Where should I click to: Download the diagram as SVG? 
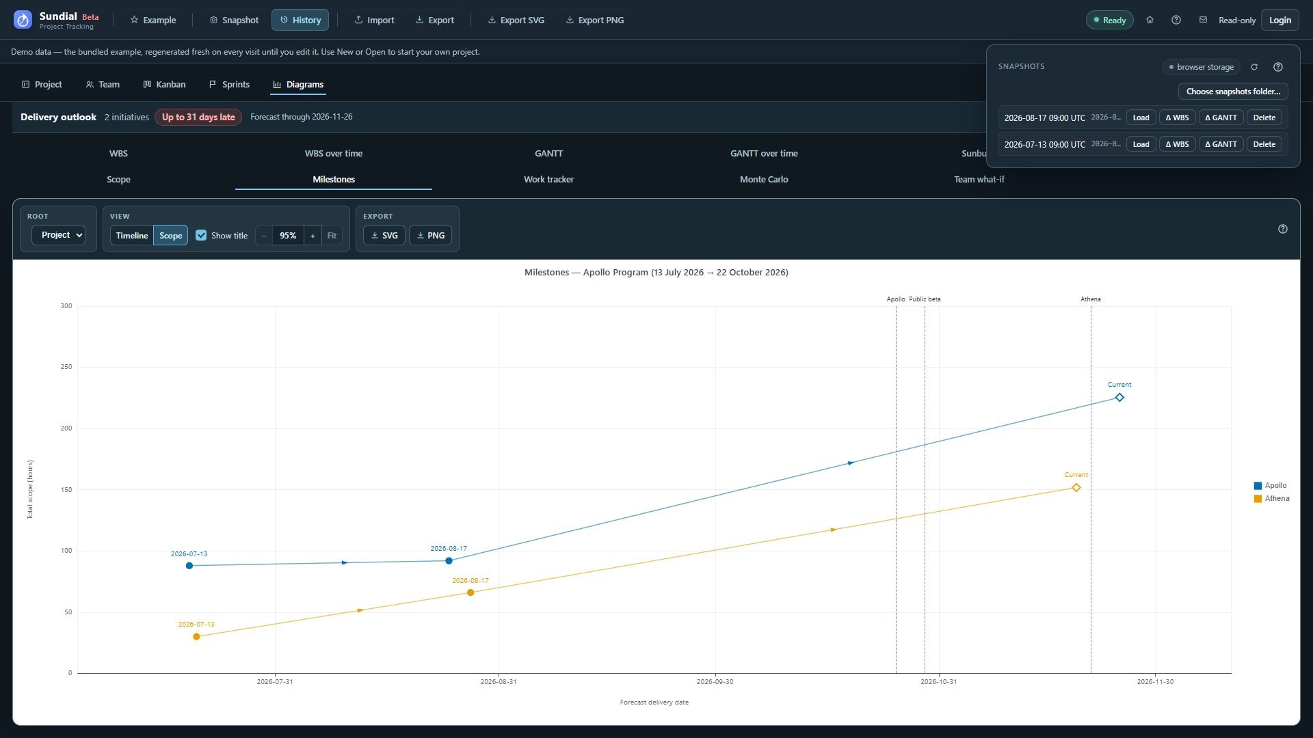[384, 236]
